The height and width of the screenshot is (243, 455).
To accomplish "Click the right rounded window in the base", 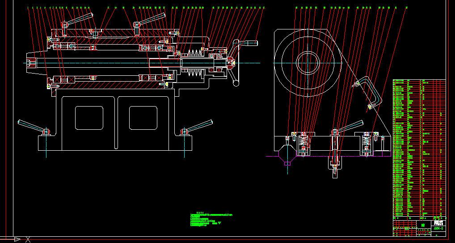I will 143,118.
